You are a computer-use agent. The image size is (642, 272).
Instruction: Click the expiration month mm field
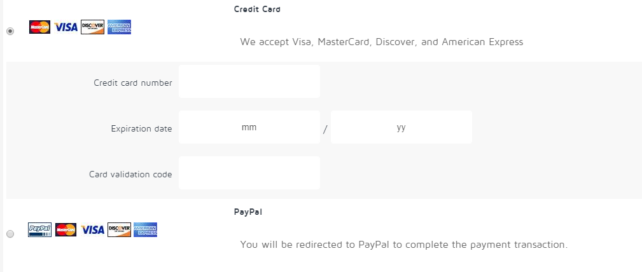pos(249,127)
